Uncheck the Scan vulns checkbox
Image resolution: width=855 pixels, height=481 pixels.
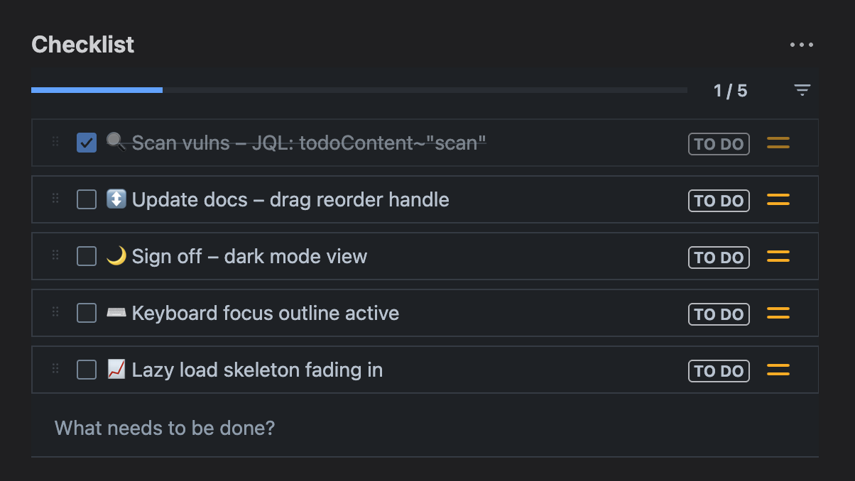87,143
